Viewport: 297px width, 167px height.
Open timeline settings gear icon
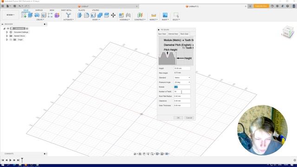pyautogui.click(x=295, y=160)
